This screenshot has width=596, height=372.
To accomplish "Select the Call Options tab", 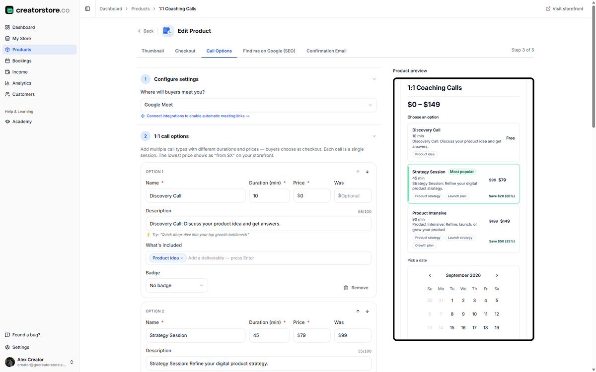I will pyautogui.click(x=219, y=51).
